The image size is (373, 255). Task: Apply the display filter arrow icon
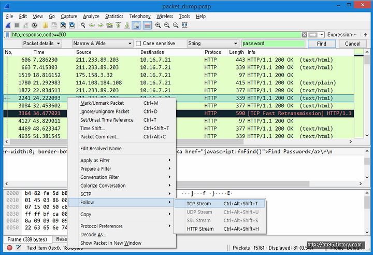pyautogui.click(x=313, y=35)
